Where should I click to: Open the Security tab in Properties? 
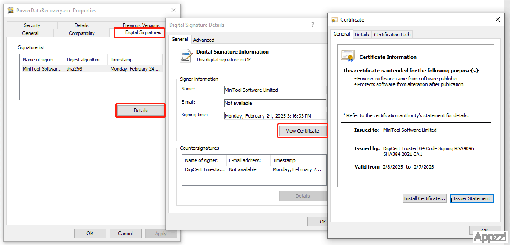(32, 25)
